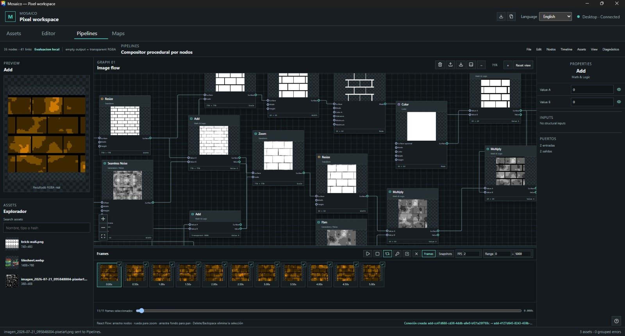Screen dimensions: 625x336
Task: Uncheck the 3.00s frame checkbox
Action: pos(277,265)
